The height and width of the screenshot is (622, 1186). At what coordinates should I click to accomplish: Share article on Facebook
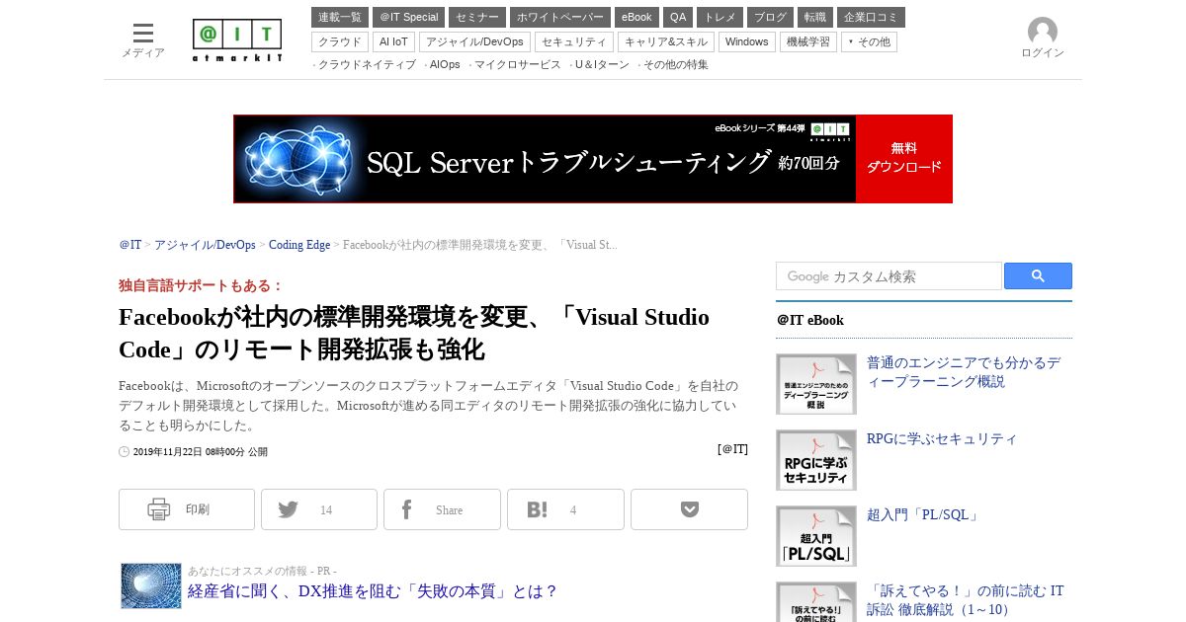coord(442,509)
